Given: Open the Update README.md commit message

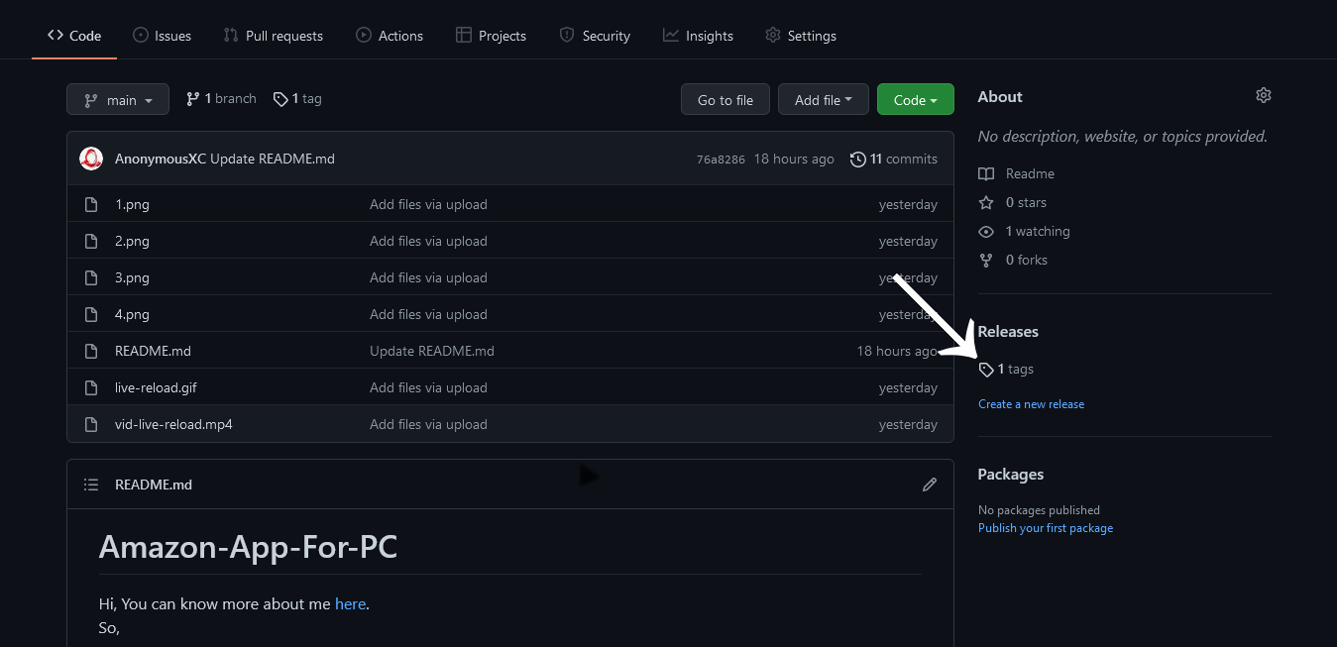Looking at the screenshot, I should point(273,159).
